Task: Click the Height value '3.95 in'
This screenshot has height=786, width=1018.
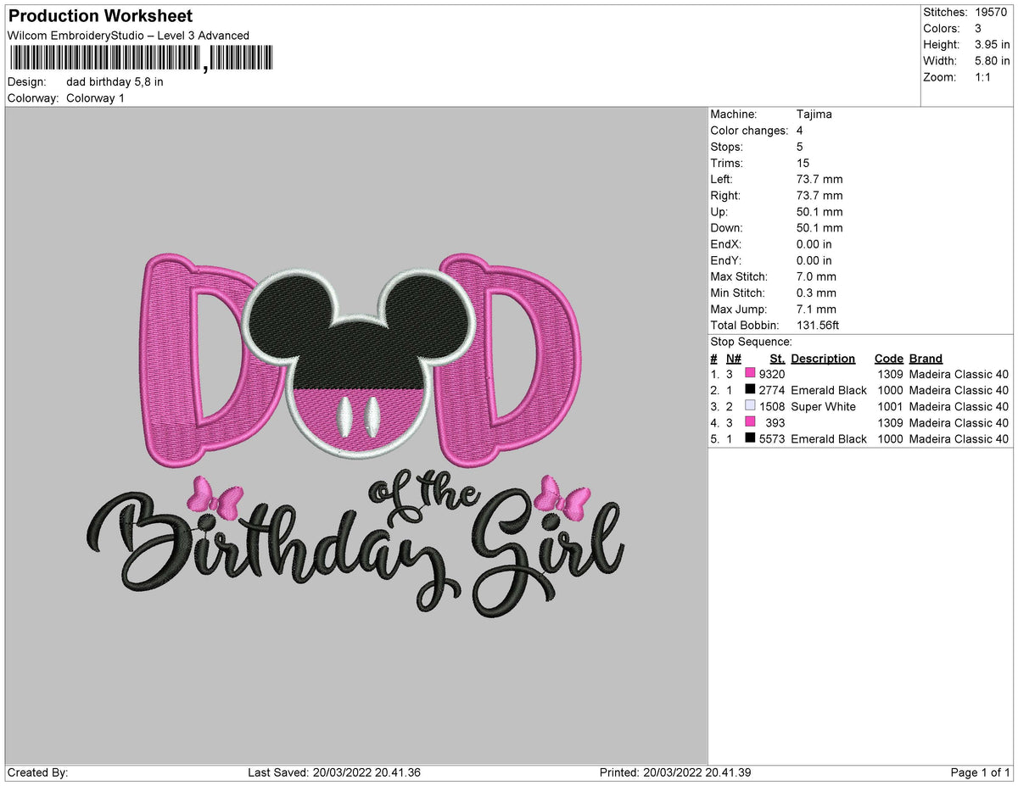Action: click(x=993, y=45)
